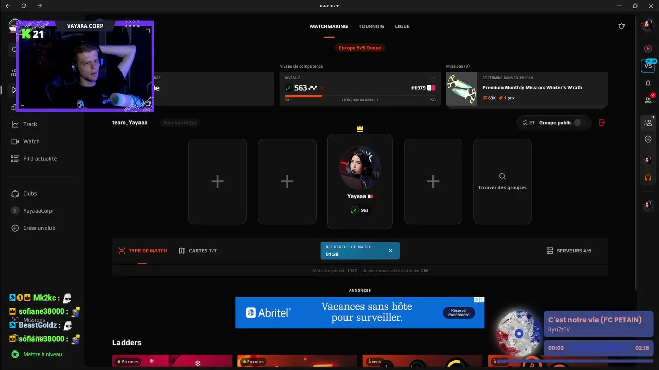
Task: Click the Abritel Réserver maintenant button
Action: point(459,312)
